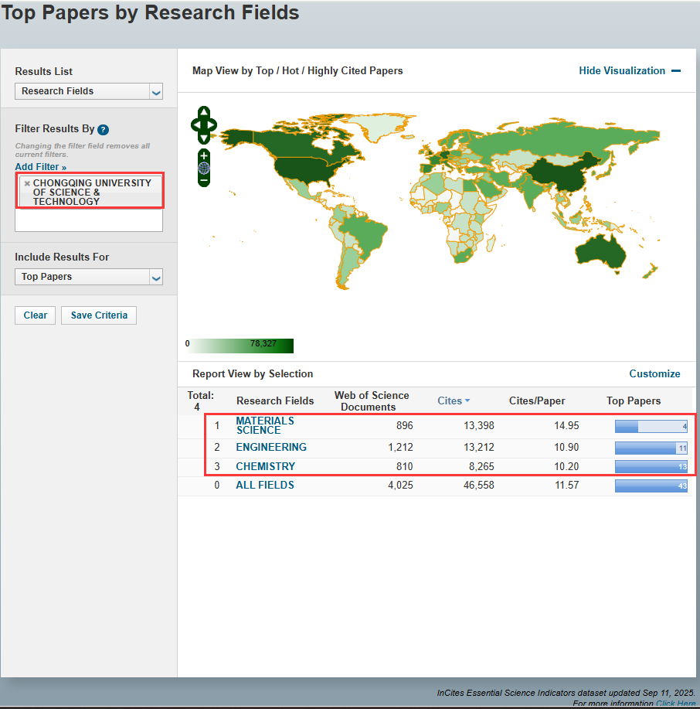This screenshot has width=700, height=709.
Task: Open the MATERIALS SCIENCE field link
Action: (x=265, y=425)
